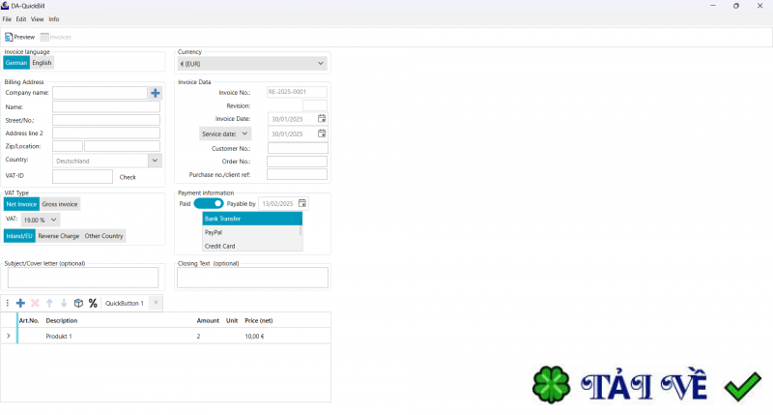Click the Street/No. input field

tap(106, 120)
